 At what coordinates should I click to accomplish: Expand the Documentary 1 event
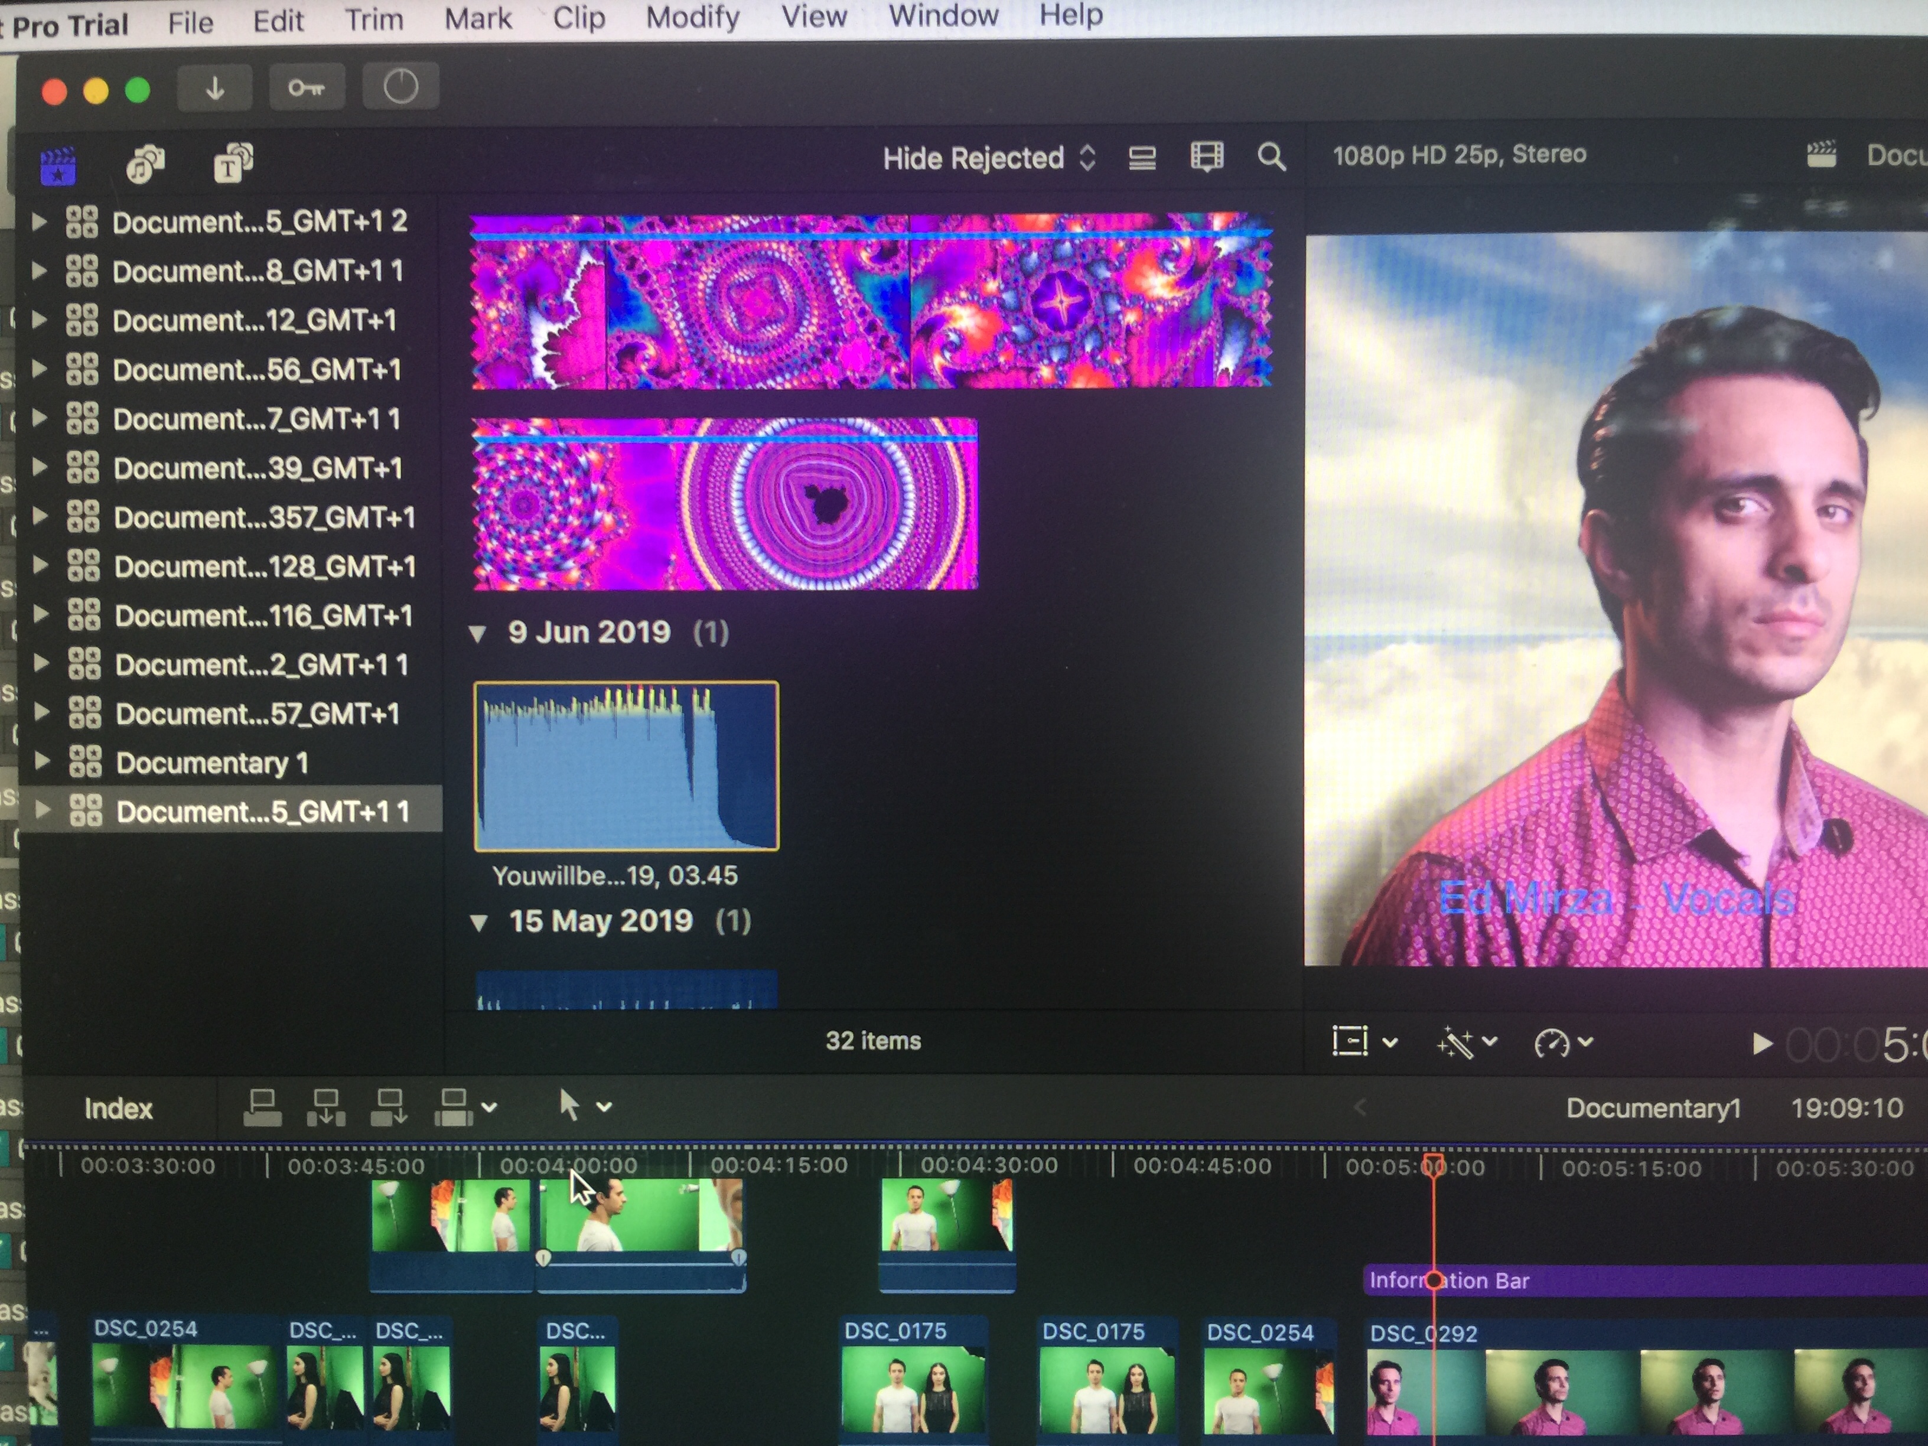pos(41,761)
